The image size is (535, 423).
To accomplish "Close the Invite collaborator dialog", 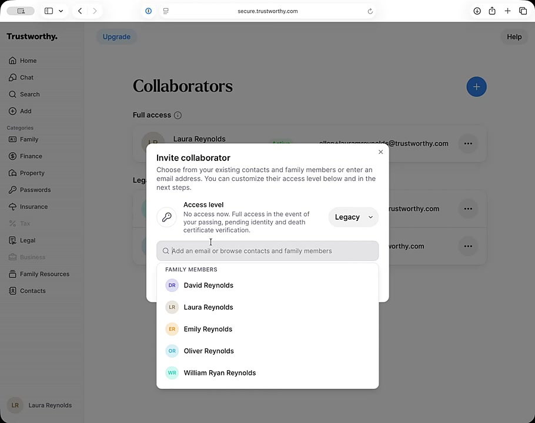I will coord(380,152).
